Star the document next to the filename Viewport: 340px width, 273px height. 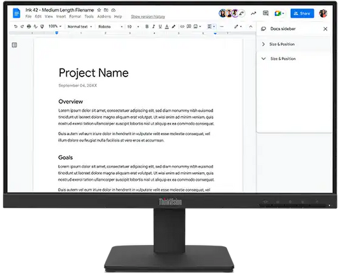tap(99, 10)
